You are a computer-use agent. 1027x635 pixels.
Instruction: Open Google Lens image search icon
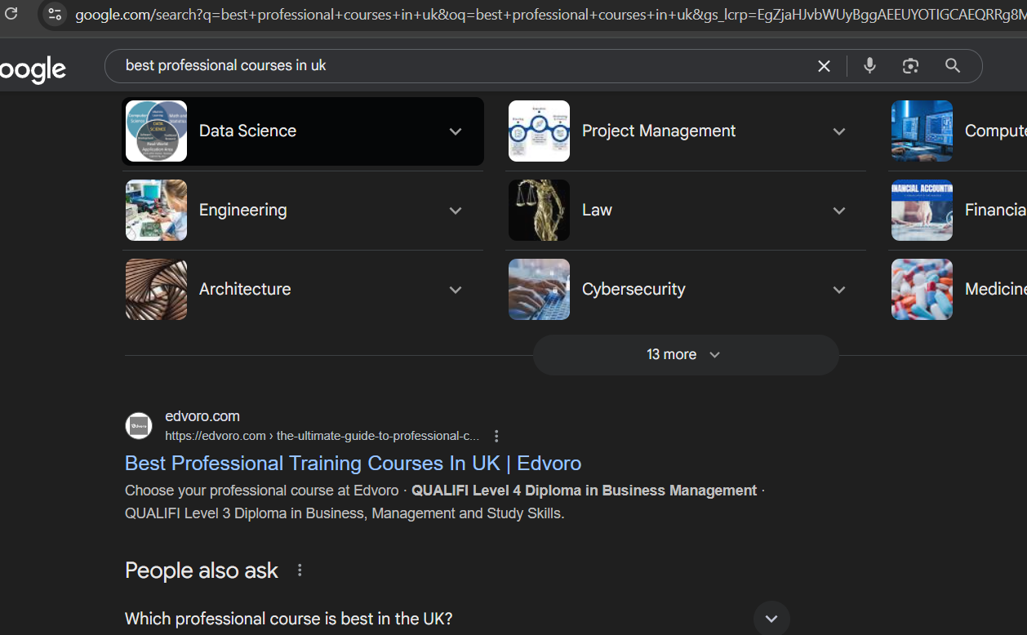coord(910,66)
